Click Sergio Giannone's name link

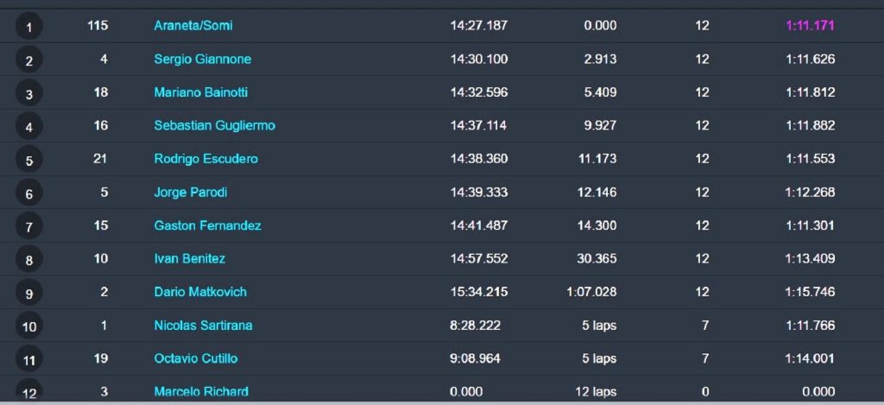click(202, 59)
